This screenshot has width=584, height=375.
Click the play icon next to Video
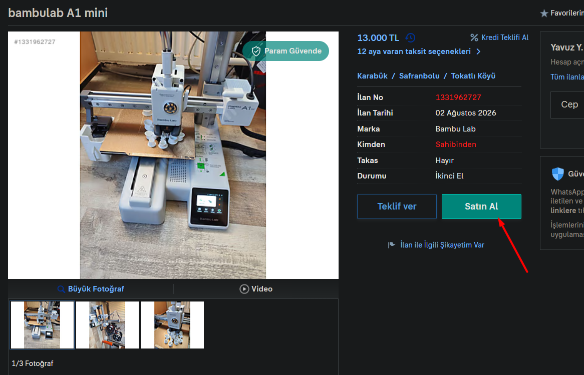click(244, 289)
